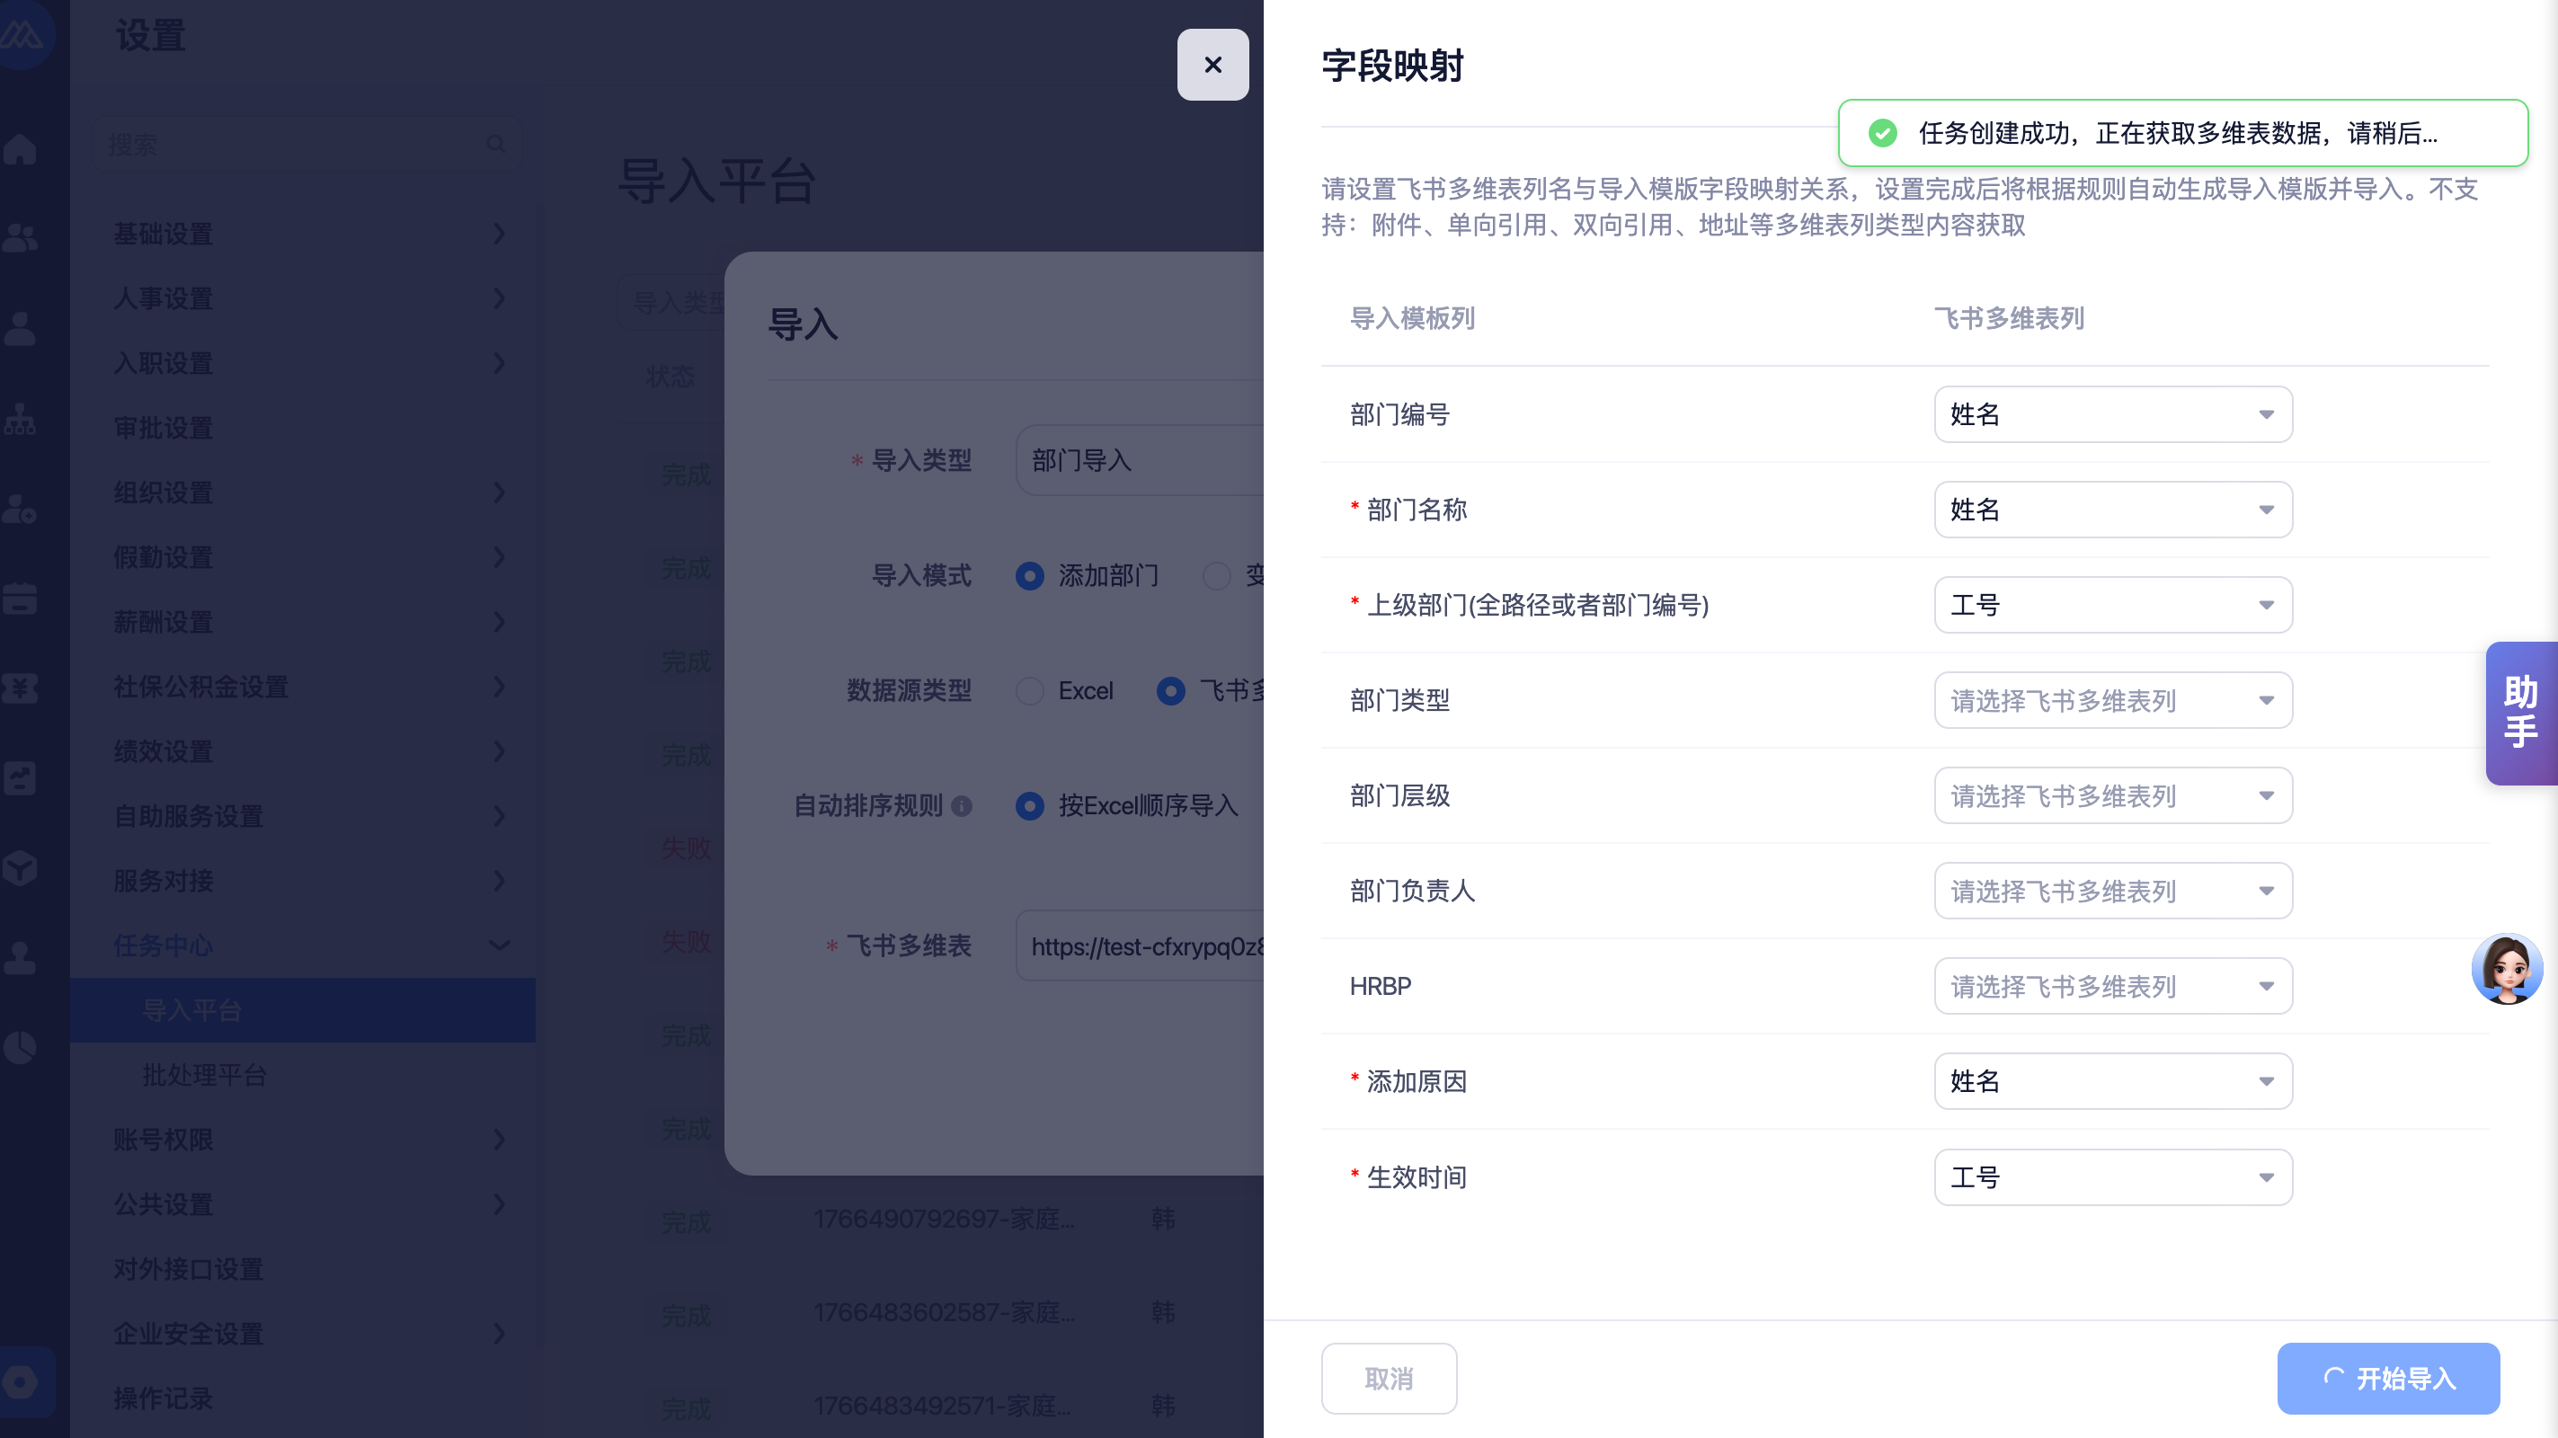Image resolution: width=2558 pixels, height=1438 pixels.
Task: Click the calendar icon in sidebar
Action: (20, 599)
